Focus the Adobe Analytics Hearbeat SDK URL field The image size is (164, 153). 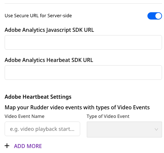point(83,73)
